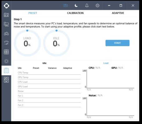Click the CPU: N/A chart label
Image resolution: width=142 pixels, height=124 pixels.
click(94, 68)
